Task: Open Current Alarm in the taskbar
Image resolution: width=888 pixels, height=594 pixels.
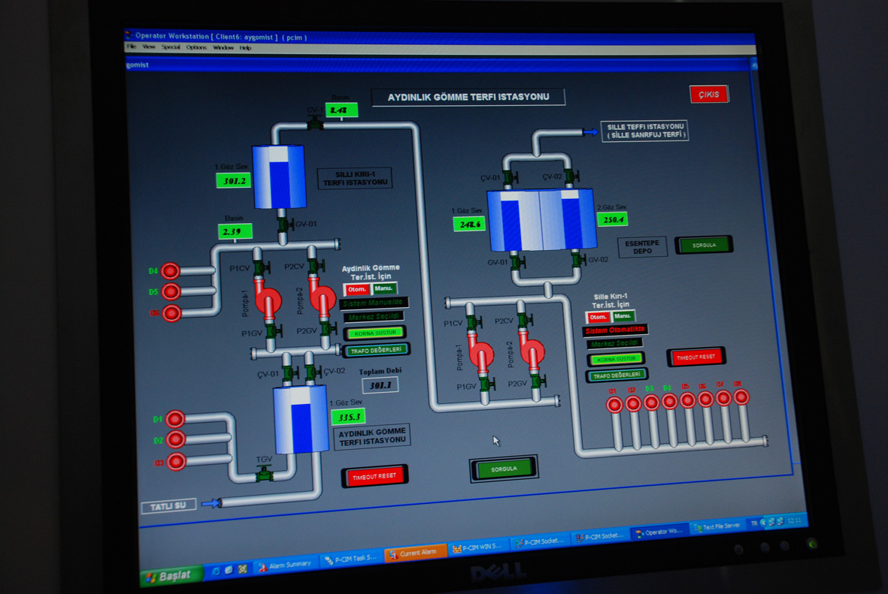Action: (415, 553)
